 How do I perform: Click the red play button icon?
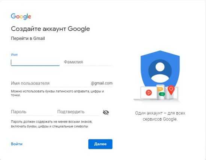click(x=149, y=93)
